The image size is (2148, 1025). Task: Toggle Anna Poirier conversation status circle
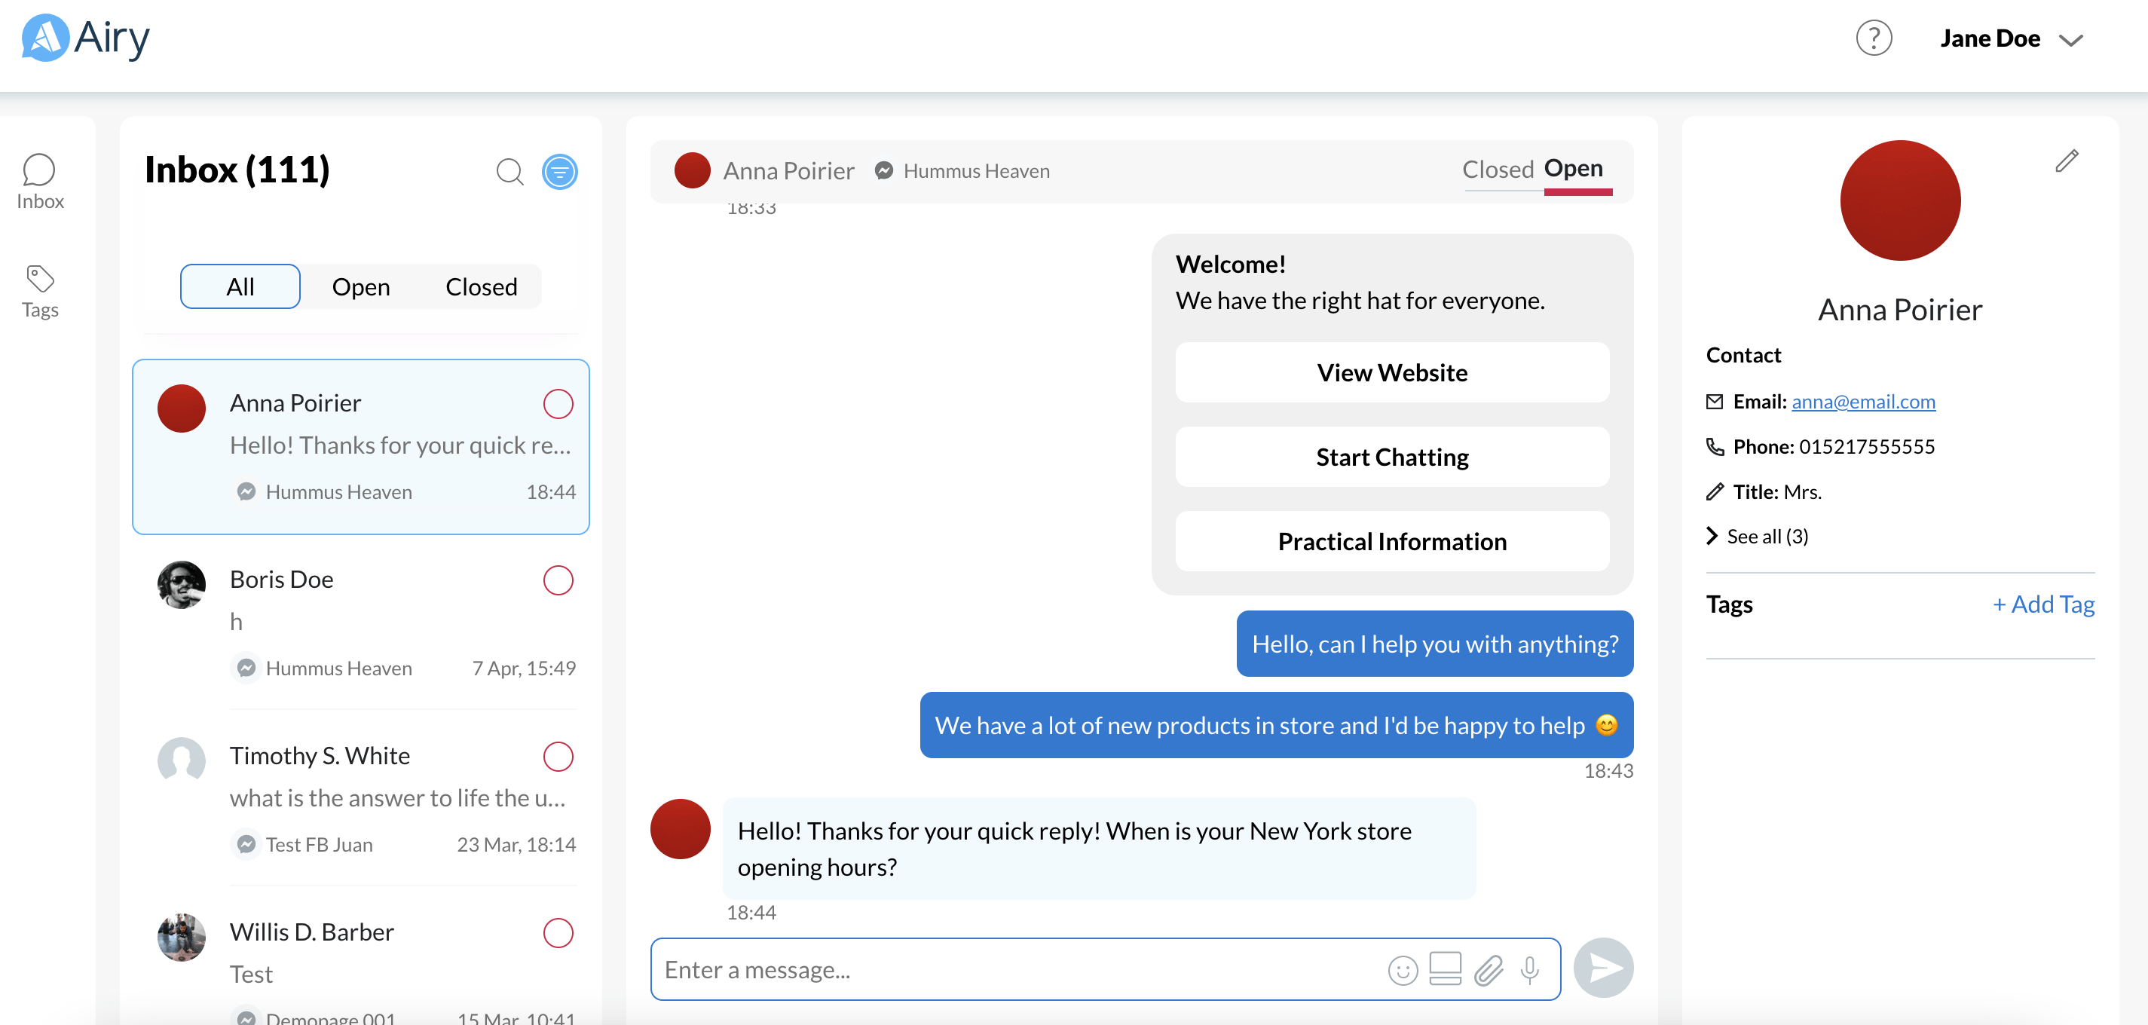tap(558, 404)
